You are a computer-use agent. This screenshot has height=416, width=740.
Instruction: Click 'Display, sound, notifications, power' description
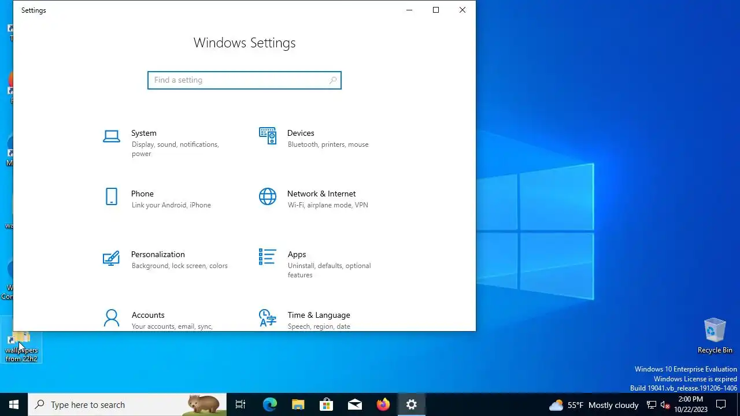(175, 149)
